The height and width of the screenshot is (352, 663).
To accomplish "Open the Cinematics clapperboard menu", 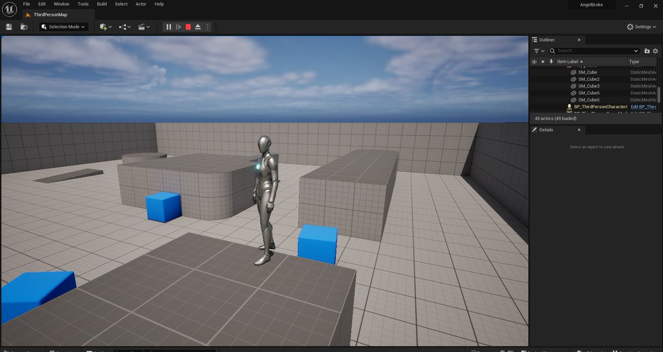I will tap(143, 26).
